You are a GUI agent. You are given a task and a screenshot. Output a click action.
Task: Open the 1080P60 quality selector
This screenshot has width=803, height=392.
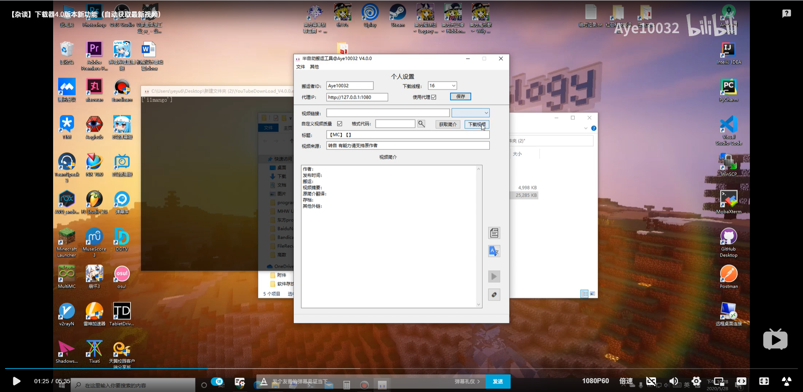click(595, 381)
